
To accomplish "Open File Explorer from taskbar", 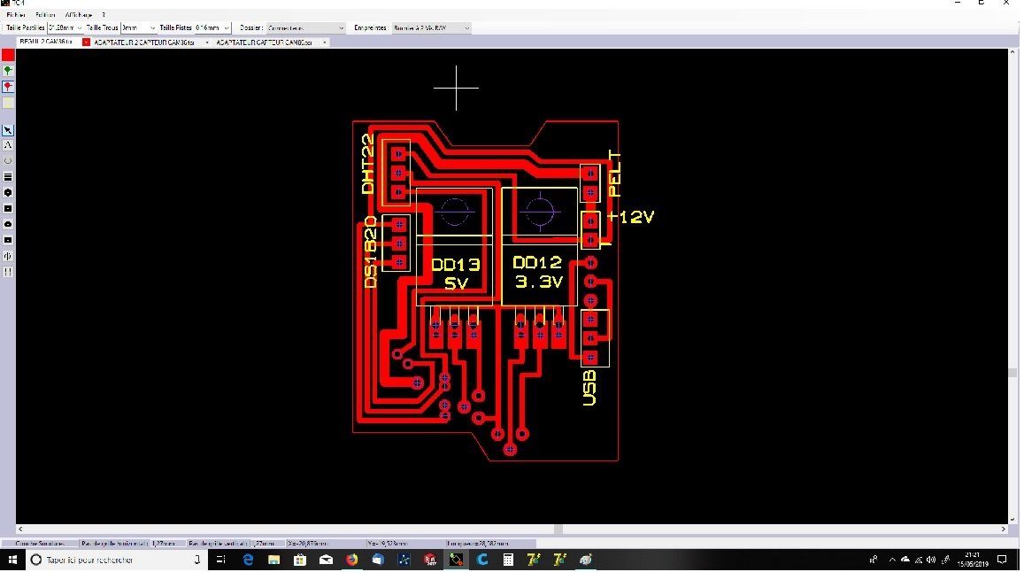I will [273, 560].
